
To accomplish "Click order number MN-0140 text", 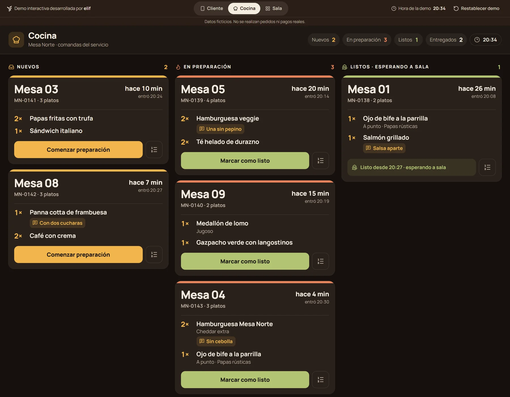I will tap(192, 205).
